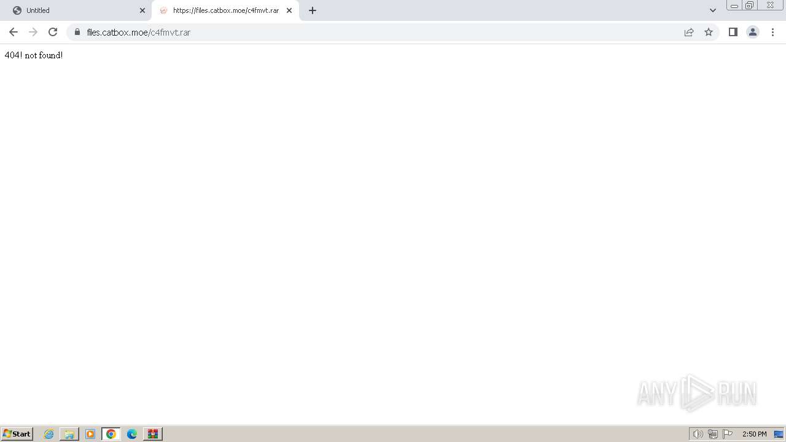The width and height of the screenshot is (786, 442).
Task: Open a new browser tab
Action: click(x=313, y=10)
